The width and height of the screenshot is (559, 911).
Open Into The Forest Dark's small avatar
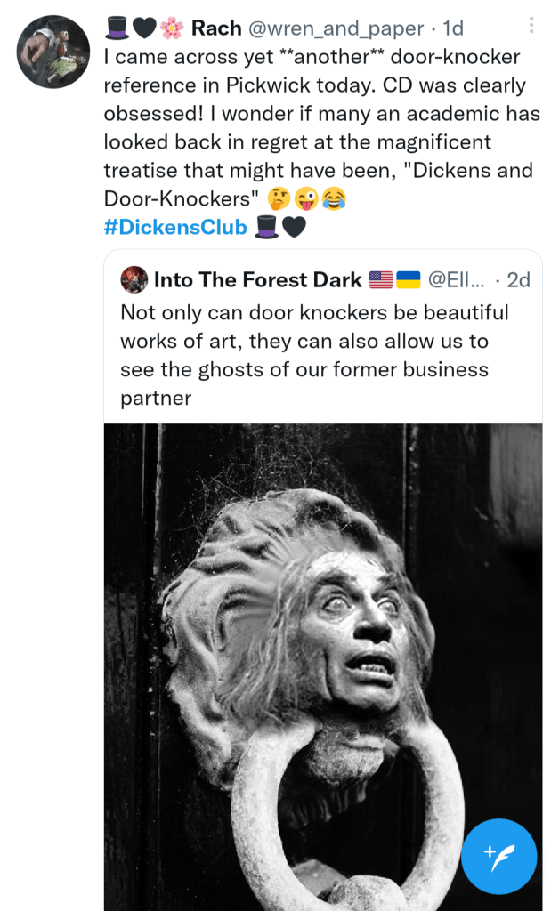pyautogui.click(x=135, y=280)
